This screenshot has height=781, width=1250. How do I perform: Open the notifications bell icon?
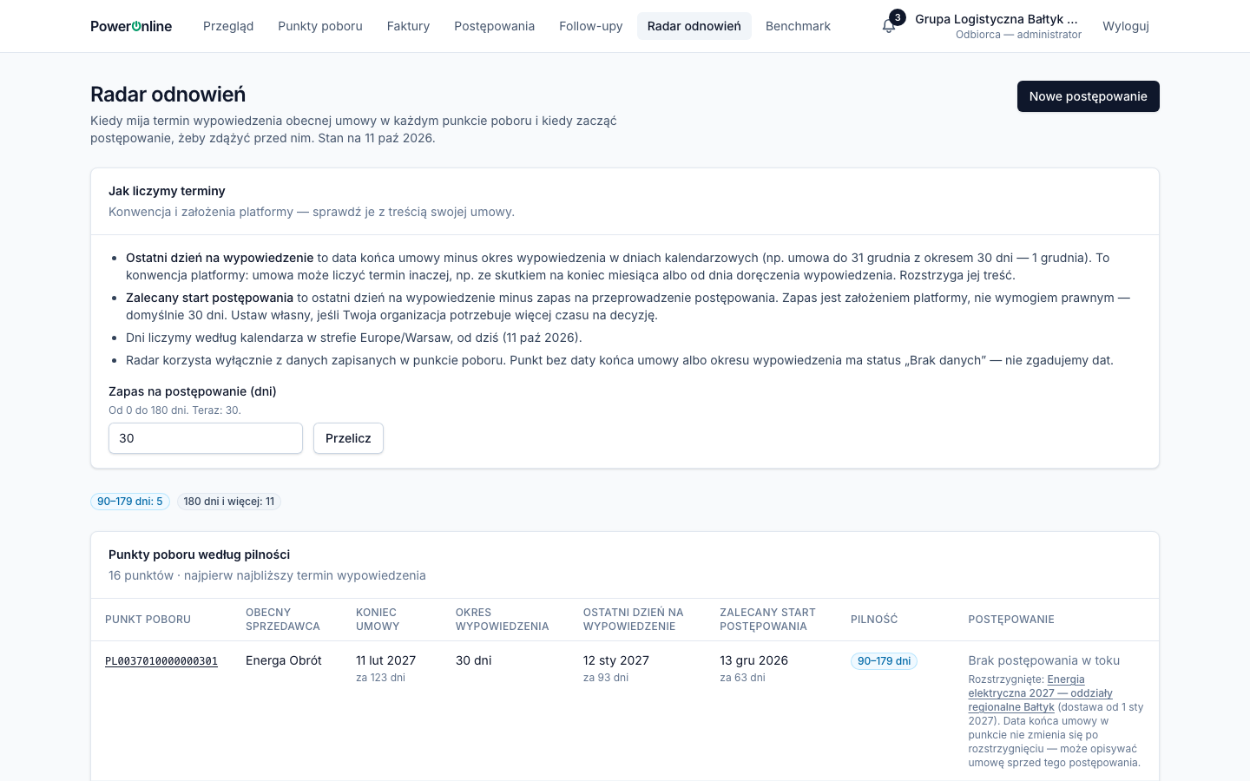(888, 26)
